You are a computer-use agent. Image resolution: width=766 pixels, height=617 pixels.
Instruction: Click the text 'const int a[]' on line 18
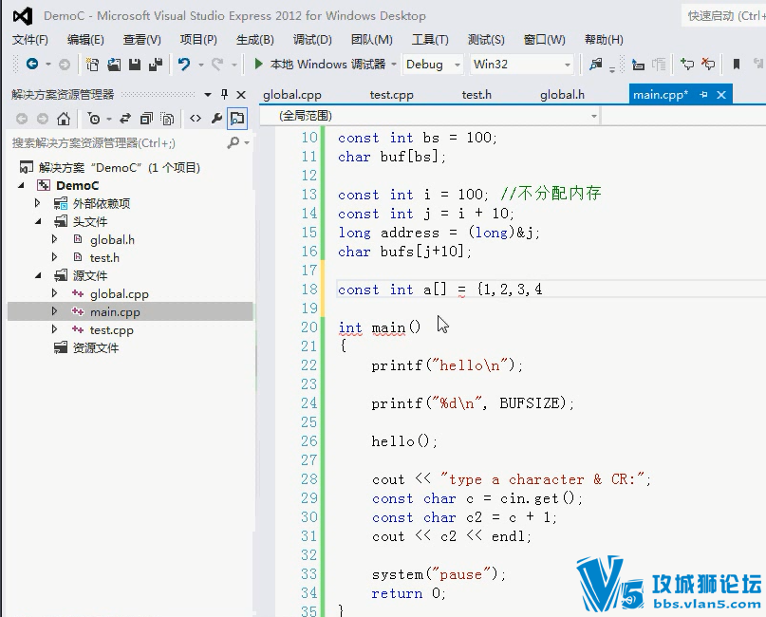tap(392, 290)
